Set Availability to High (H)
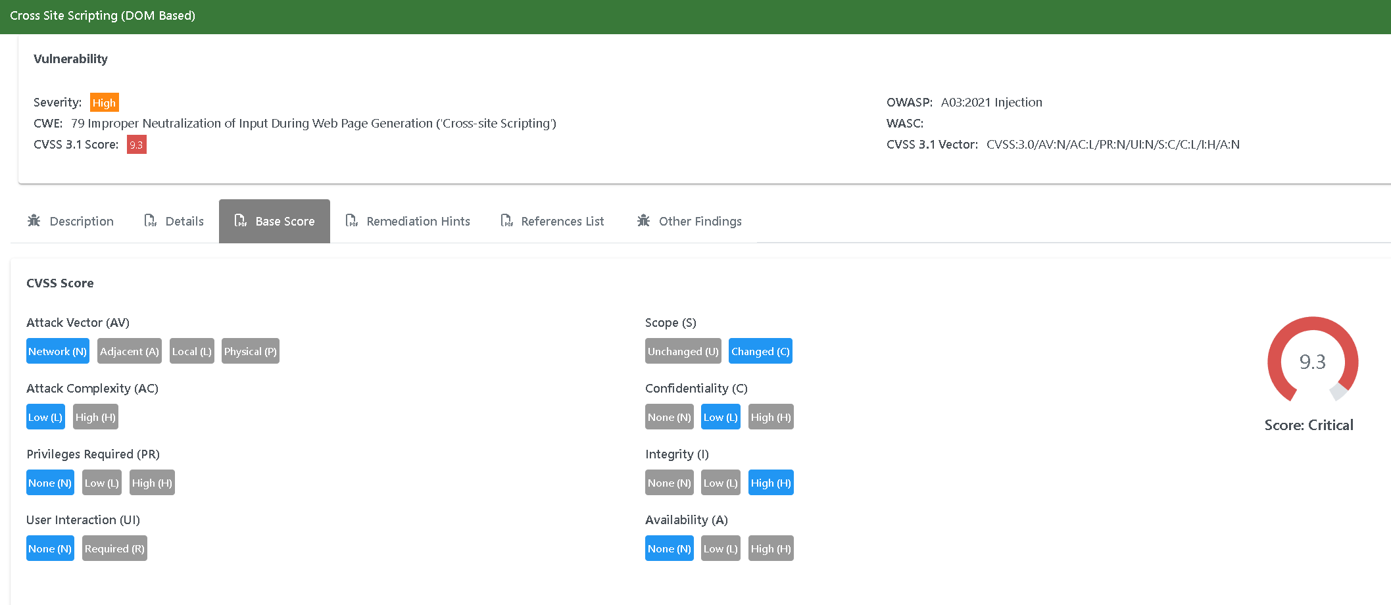This screenshot has width=1391, height=605. click(x=771, y=548)
